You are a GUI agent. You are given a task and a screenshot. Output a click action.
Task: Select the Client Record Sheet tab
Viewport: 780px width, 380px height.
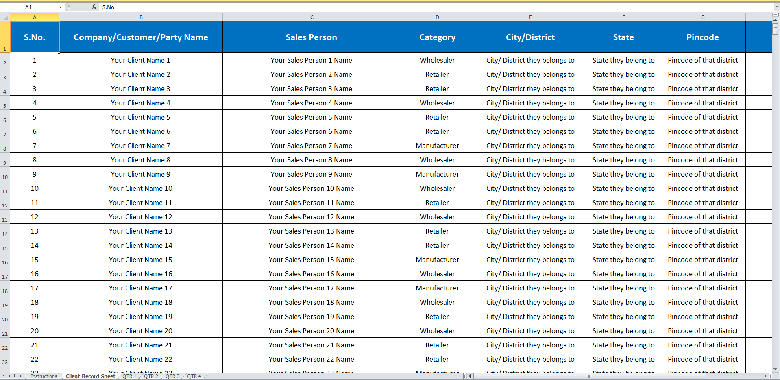(91, 376)
